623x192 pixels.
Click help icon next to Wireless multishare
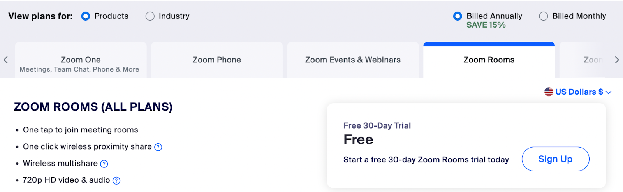(x=104, y=164)
